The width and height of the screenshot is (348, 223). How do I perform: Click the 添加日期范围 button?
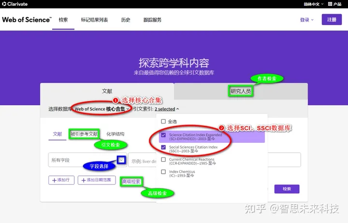(x=97, y=180)
